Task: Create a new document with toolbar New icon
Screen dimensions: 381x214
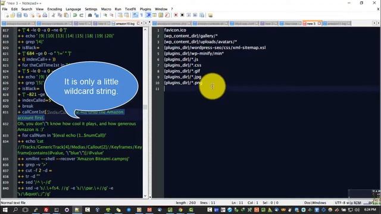Action: pos(7,15)
